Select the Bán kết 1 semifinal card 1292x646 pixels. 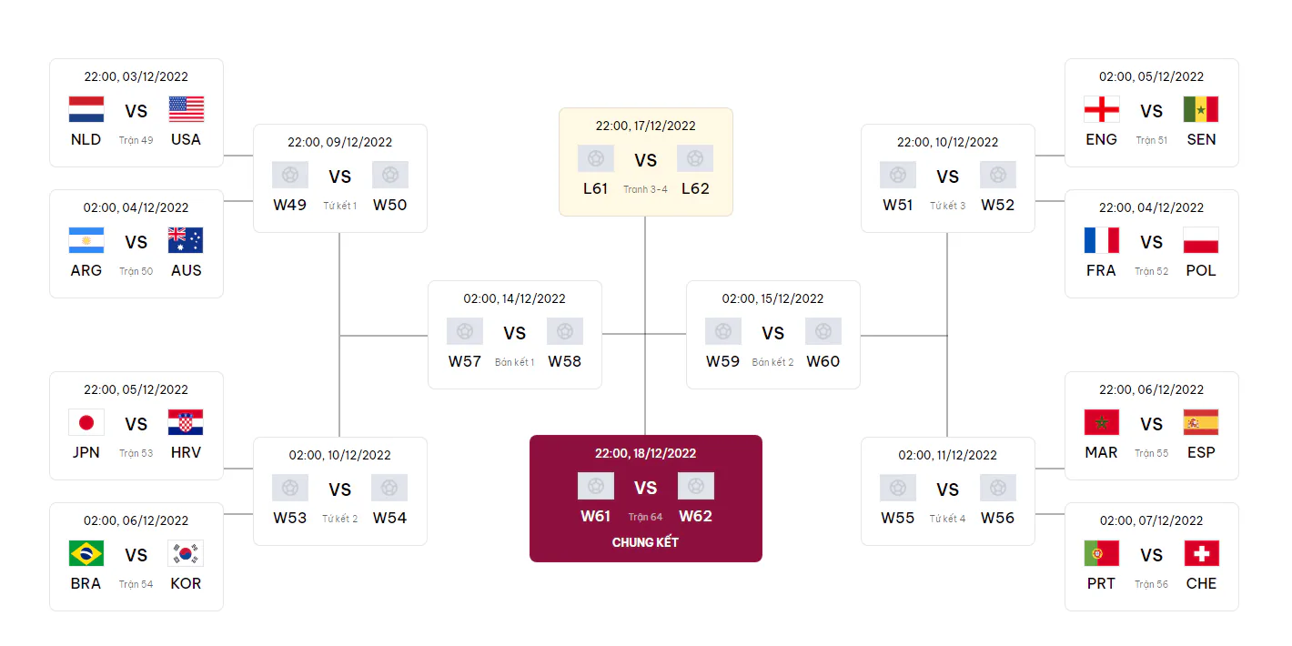pyautogui.click(x=515, y=335)
